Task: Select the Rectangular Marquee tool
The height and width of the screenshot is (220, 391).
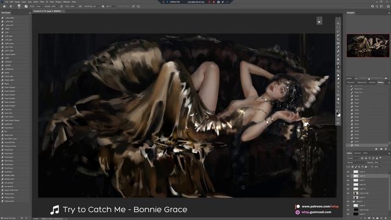Action: 338,28
